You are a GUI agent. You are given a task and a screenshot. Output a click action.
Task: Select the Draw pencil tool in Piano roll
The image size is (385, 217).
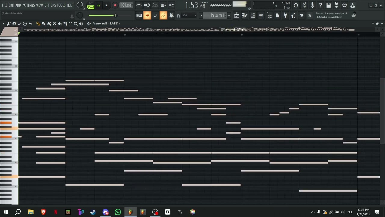coord(38,24)
